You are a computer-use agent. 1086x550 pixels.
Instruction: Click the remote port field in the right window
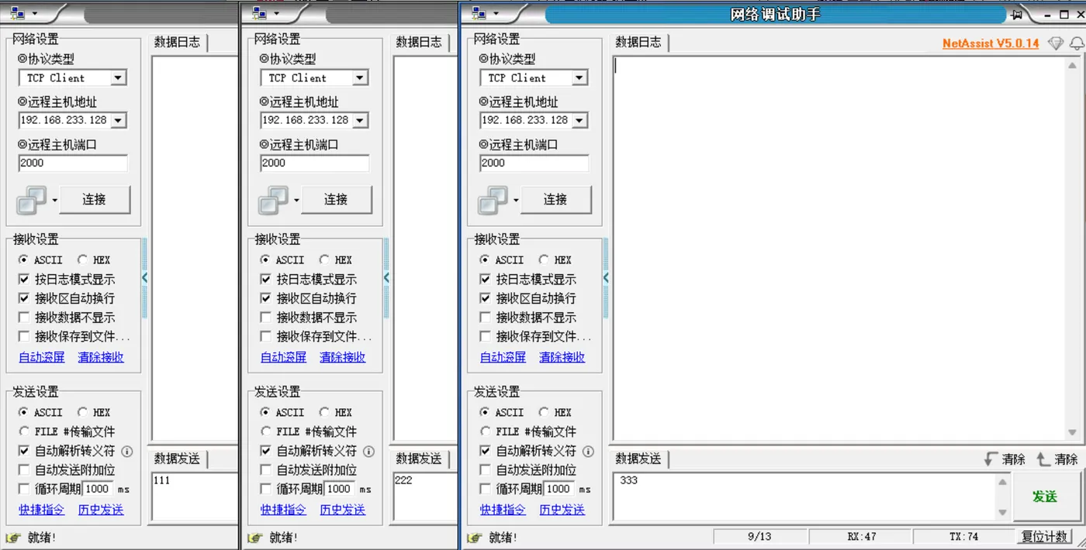534,163
